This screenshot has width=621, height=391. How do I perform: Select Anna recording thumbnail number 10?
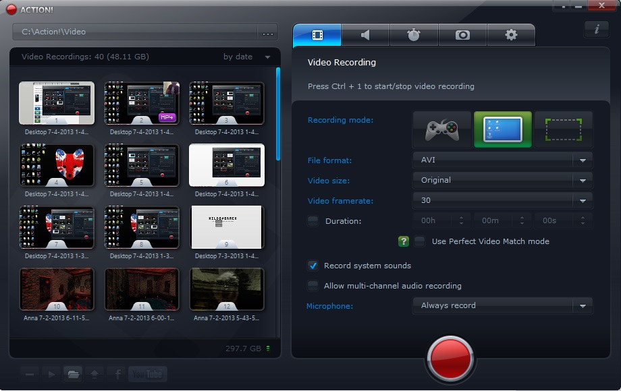(x=57, y=289)
